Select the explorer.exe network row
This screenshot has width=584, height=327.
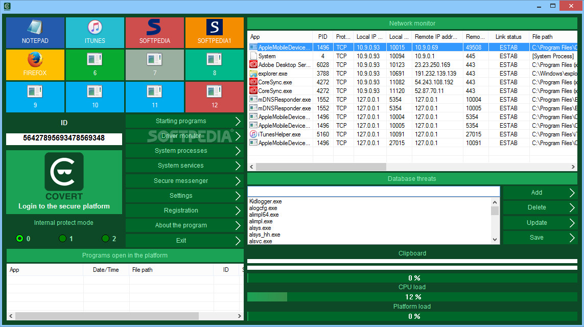(x=412, y=74)
